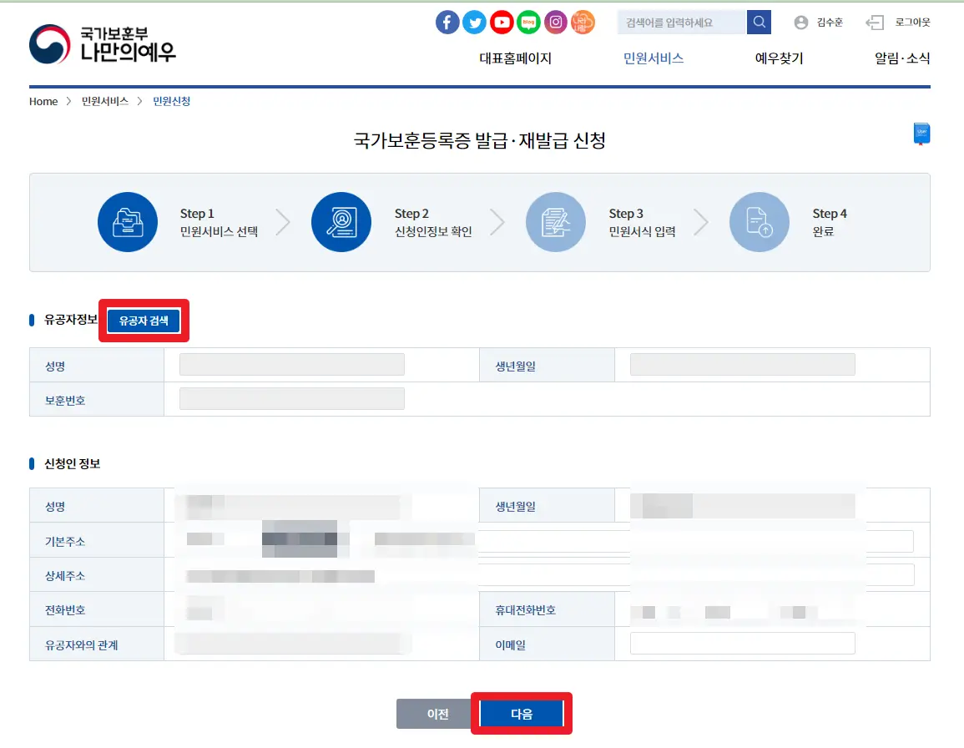Image resolution: width=964 pixels, height=748 pixels.
Task: Open the Facebook social media icon
Action: [x=447, y=22]
